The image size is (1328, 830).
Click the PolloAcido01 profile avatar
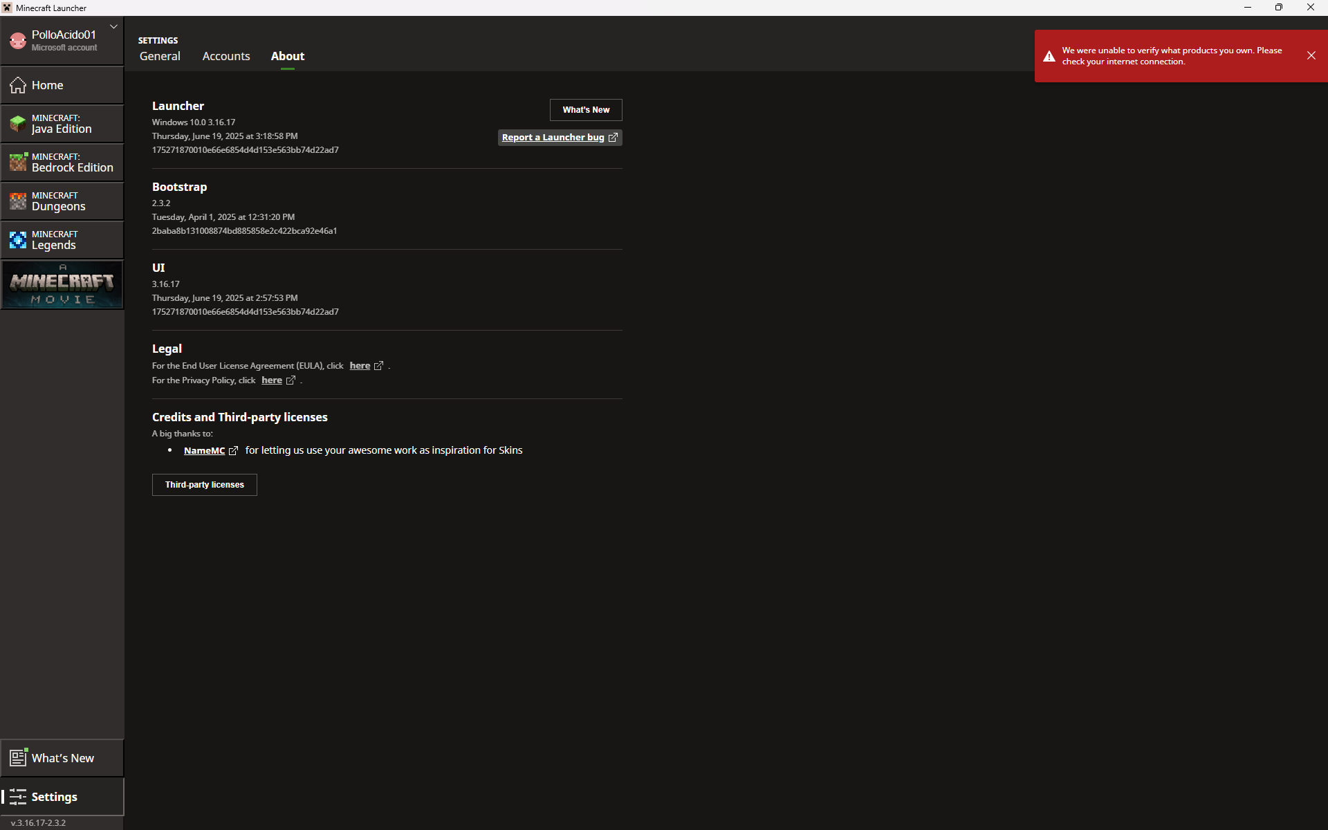pyautogui.click(x=18, y=41)
